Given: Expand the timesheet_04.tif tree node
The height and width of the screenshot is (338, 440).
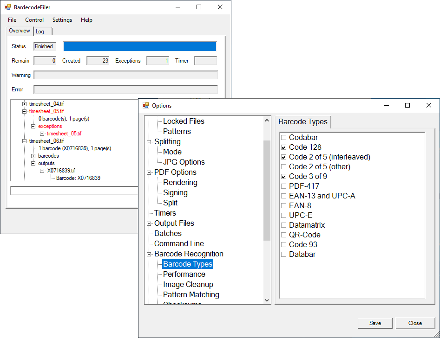Looking at the screenshot, I should tap(25, 104).
